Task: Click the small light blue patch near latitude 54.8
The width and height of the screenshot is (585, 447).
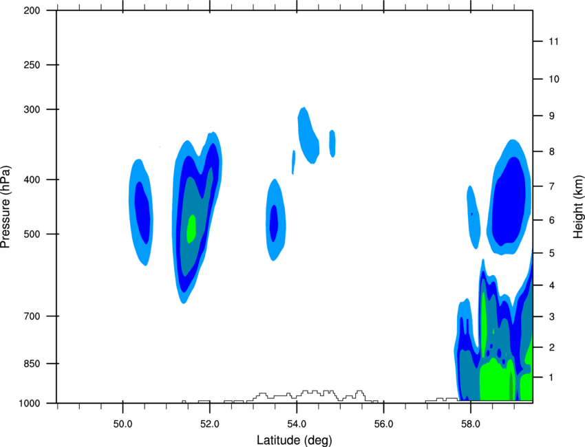Action: tap(332, 144)
